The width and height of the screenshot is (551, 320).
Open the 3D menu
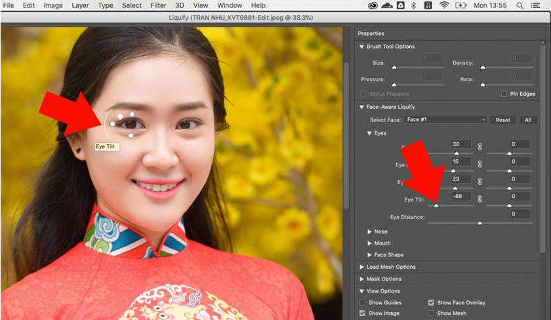(180, 5)
